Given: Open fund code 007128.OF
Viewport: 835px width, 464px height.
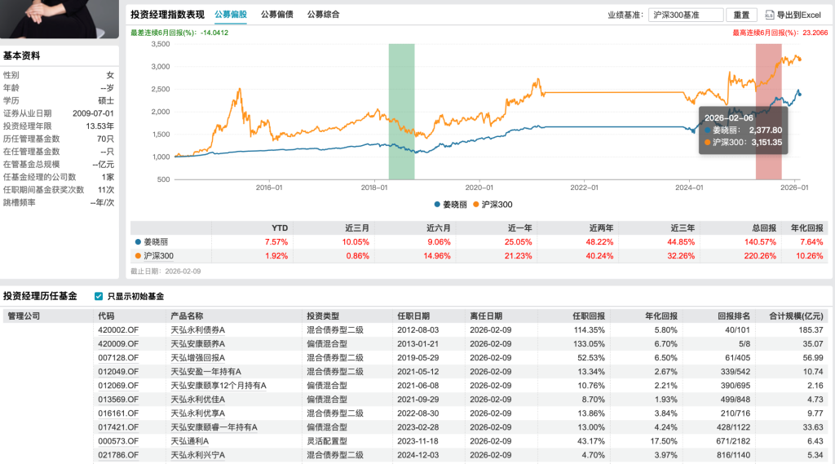Looking at the screenshot, I should coord(118,358).
